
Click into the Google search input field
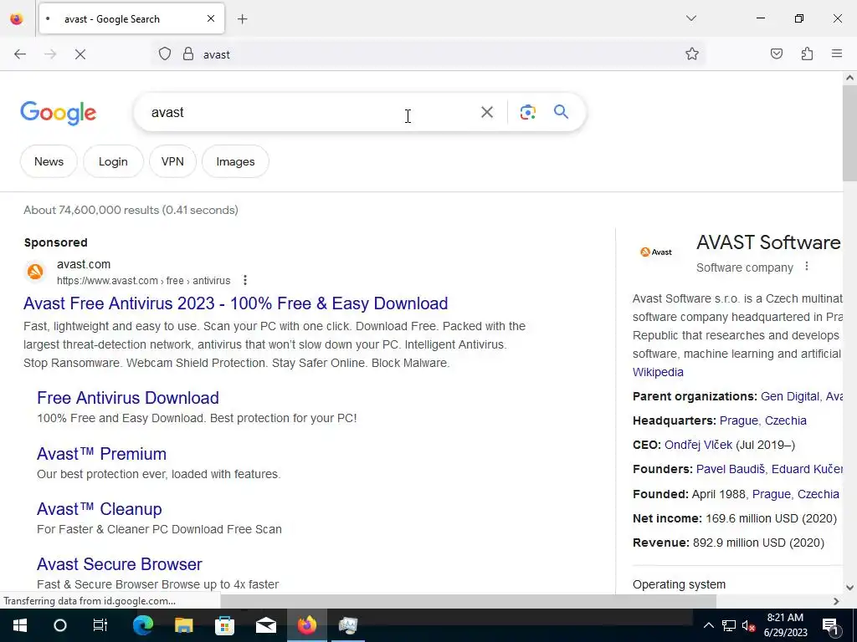coord(311,113)
